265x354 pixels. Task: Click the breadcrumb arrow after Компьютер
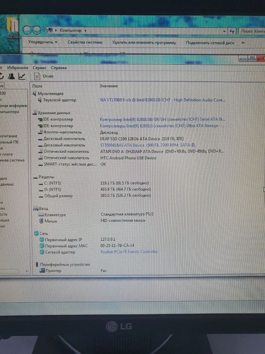pos(85,30)
